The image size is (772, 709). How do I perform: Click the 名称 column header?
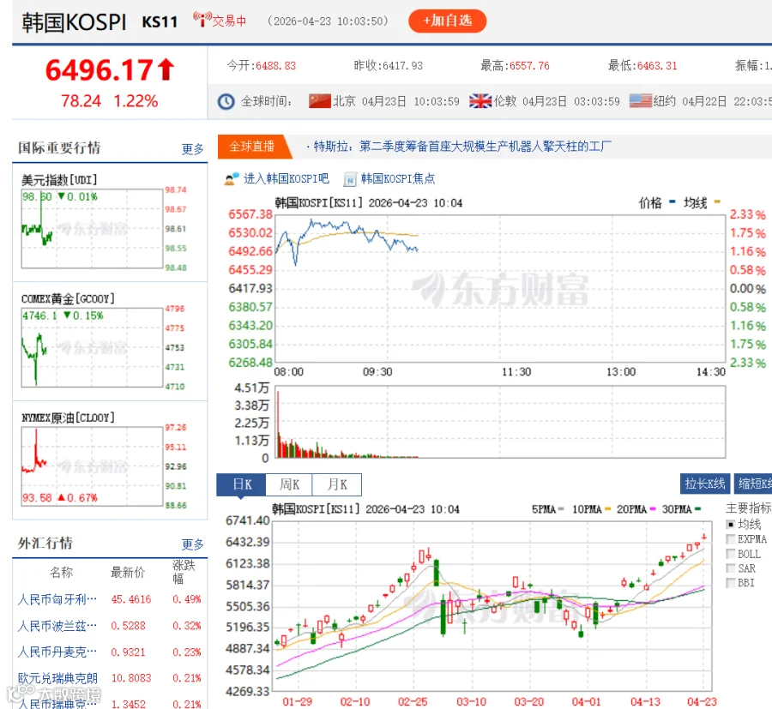click(x=61, y=572)
